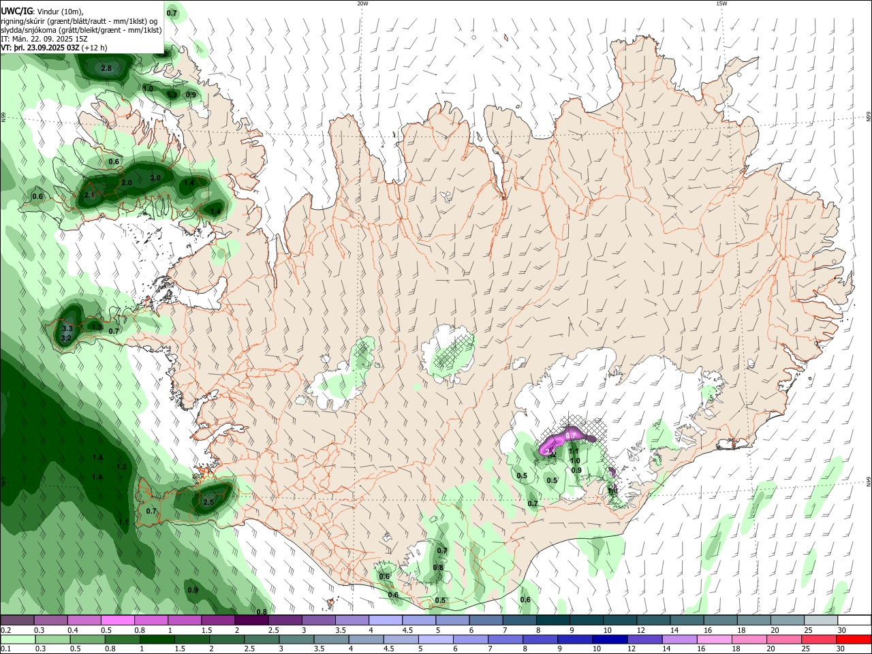872x654 pixels.
Task: Click the 2.1 precipitation value on the map
Action: [89, 195]
